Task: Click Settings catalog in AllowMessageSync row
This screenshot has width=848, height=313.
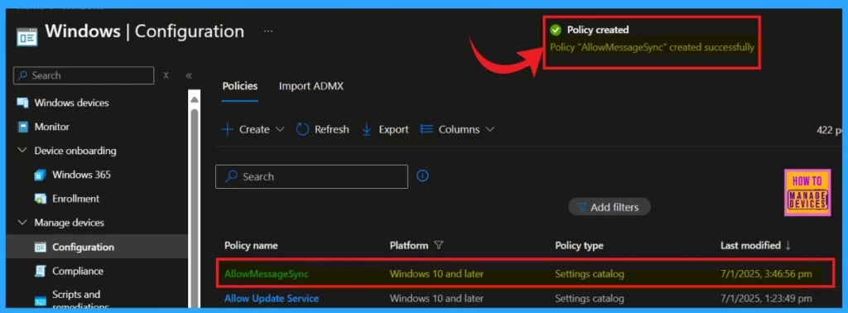Action: pyautogui.click(x=590, y=274)
